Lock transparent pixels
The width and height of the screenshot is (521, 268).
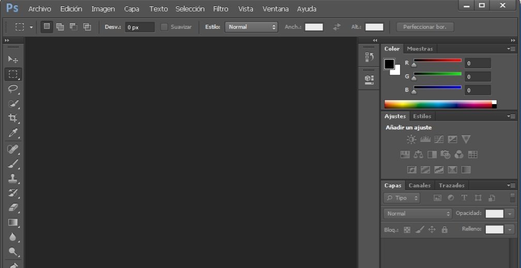(x=407, y=229)
